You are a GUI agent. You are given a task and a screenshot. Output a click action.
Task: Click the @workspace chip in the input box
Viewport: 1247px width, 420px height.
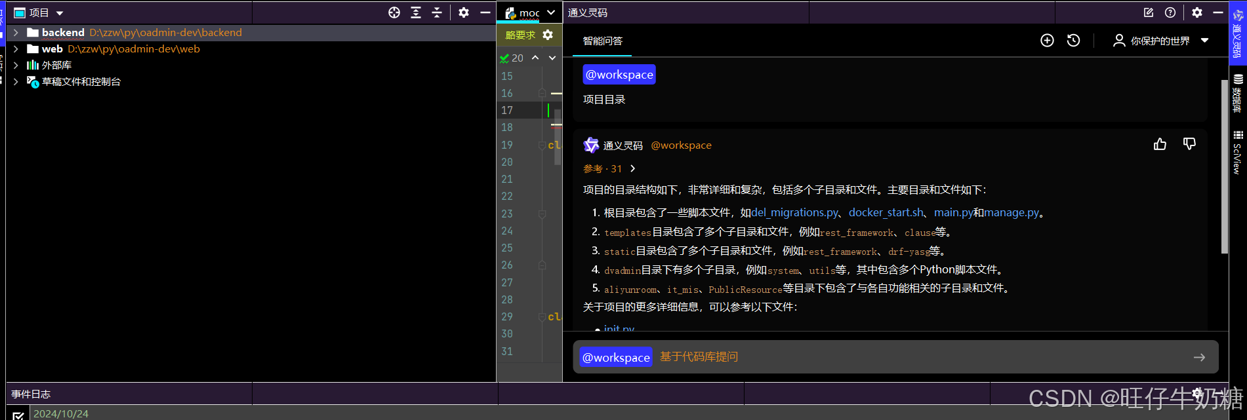click(x=616, y=357)
